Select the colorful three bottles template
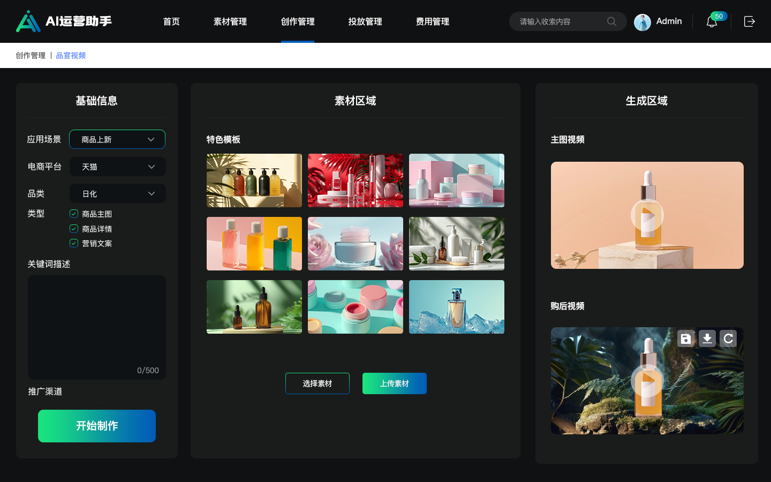The image size is (771, 482). pos(254,244)
